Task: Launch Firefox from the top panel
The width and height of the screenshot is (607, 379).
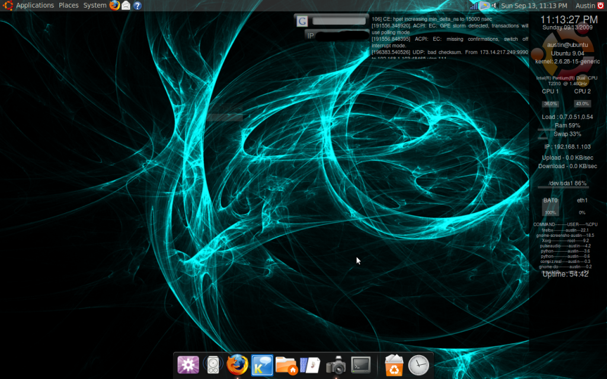Action: pos(114,5)
